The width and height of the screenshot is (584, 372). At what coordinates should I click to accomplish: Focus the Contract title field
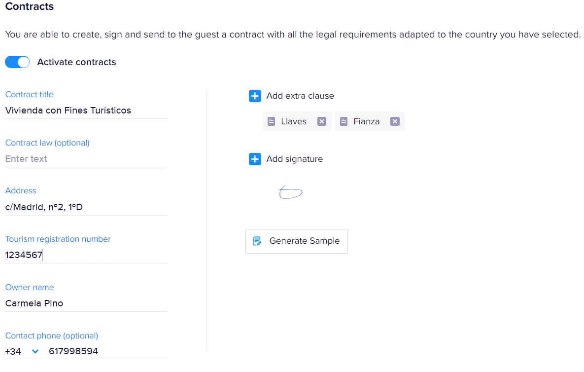pyautogui.click(x=86, y=111)
